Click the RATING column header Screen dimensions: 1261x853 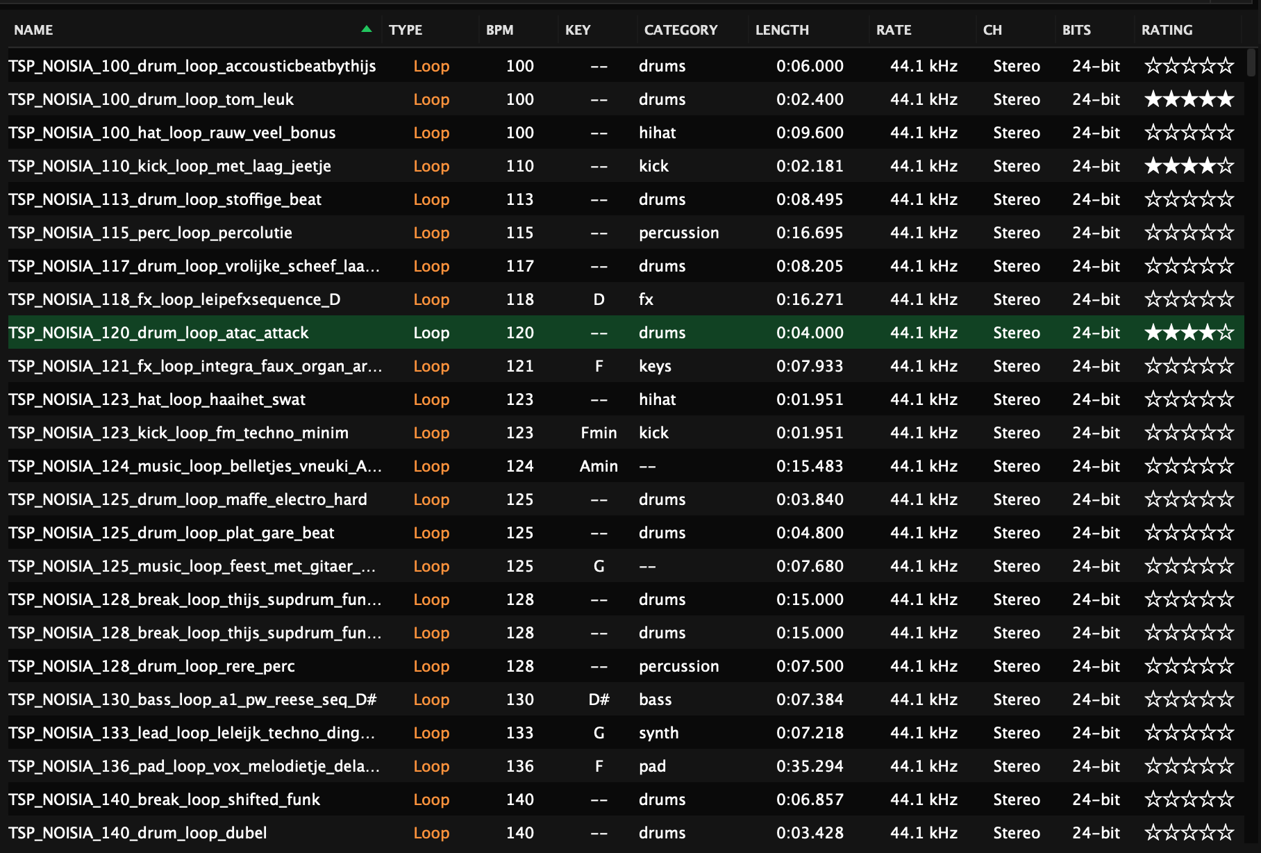1167,30
